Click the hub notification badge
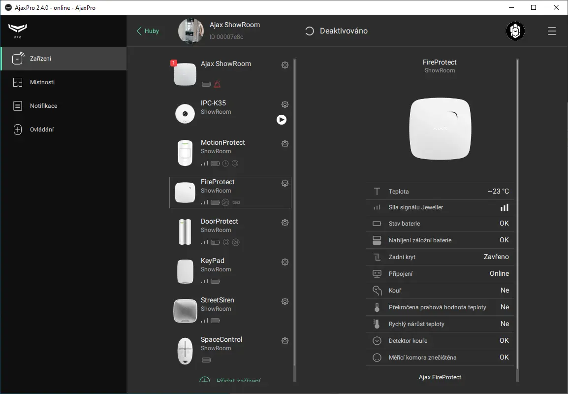 click(x=174, y=63)
